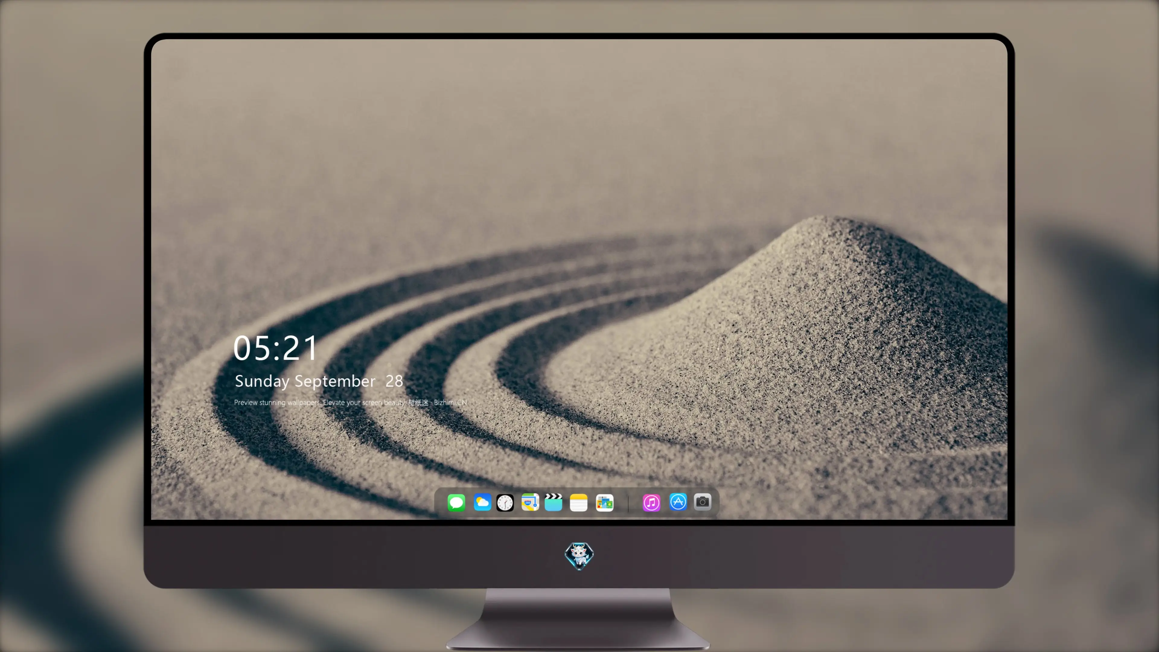Open the Weather app in the dock

(482, 502)
